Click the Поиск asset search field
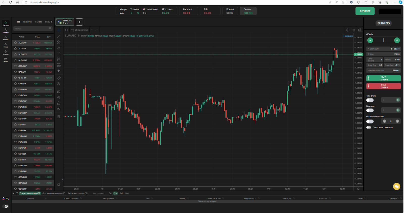 click(33, 28)
